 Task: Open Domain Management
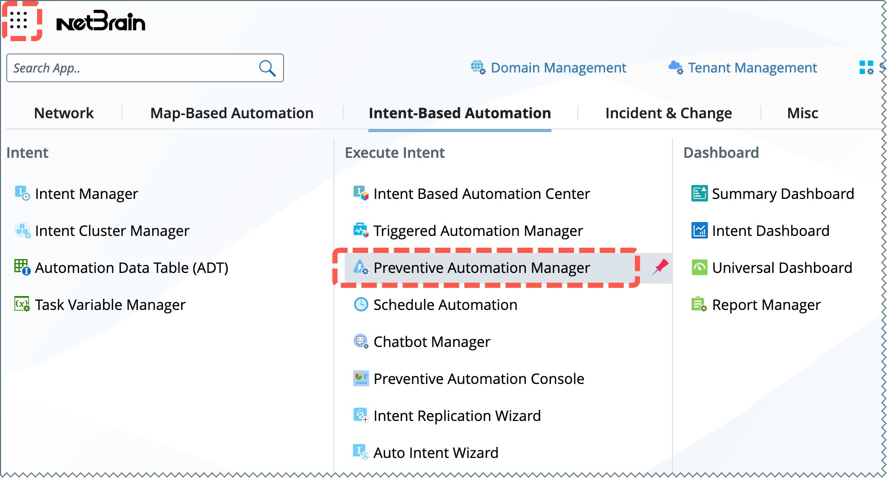coord(558,68)
